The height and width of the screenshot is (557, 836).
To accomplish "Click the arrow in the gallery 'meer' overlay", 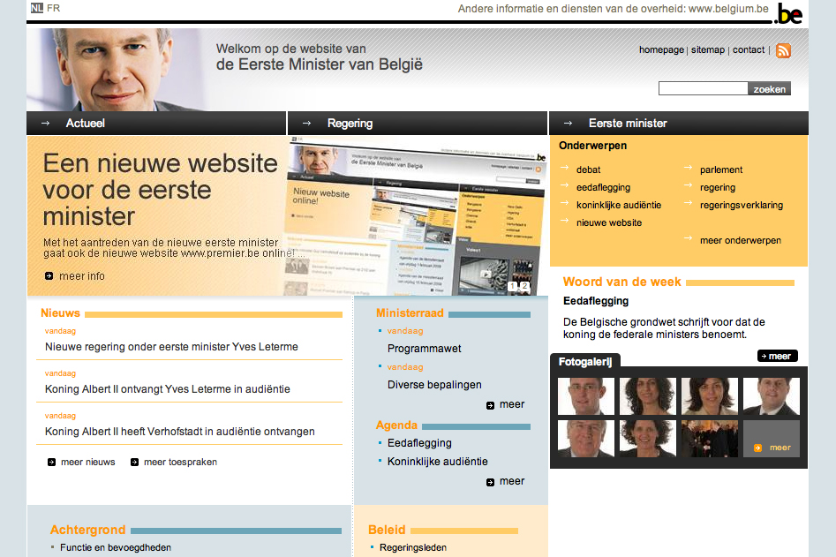I will [759, 448].
